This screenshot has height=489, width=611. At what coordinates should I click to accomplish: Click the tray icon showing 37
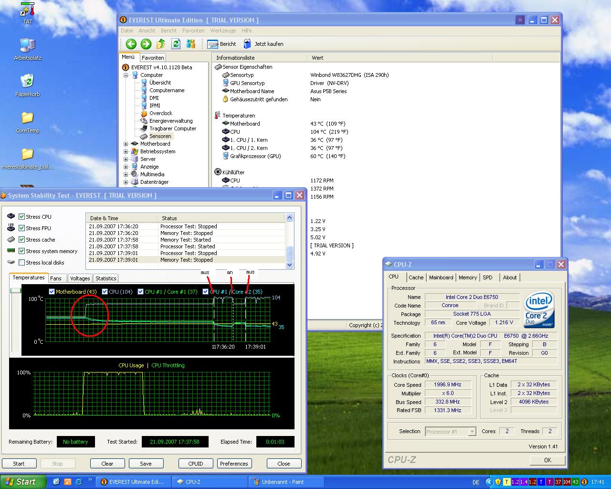[558, 482]
